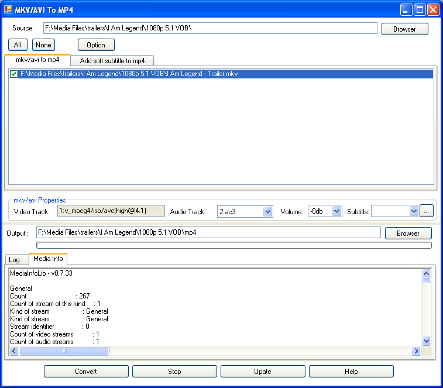Image resolution: width=443 pixels, height=388 pixels.
Task: Expand the Audio Track dropdown
Action: click(x=267, y=211)
